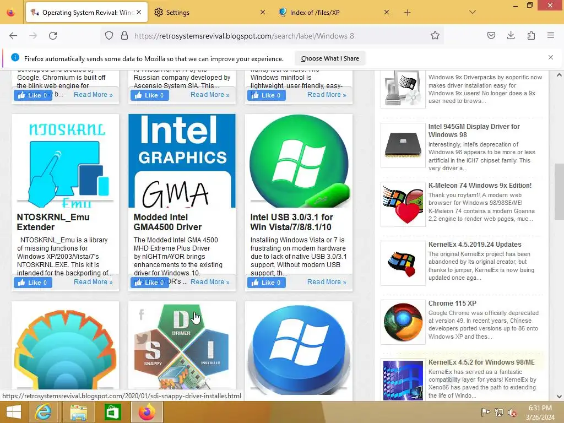
Task: Open network tray icon
Action: point(499,412)
